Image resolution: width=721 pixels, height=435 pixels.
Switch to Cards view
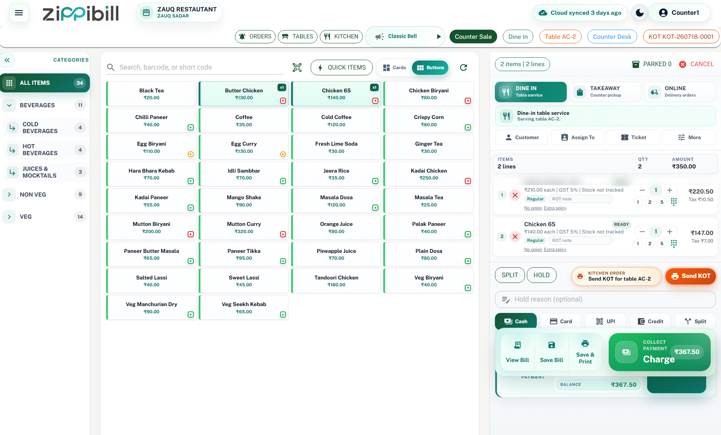click(x=394, y=68)
